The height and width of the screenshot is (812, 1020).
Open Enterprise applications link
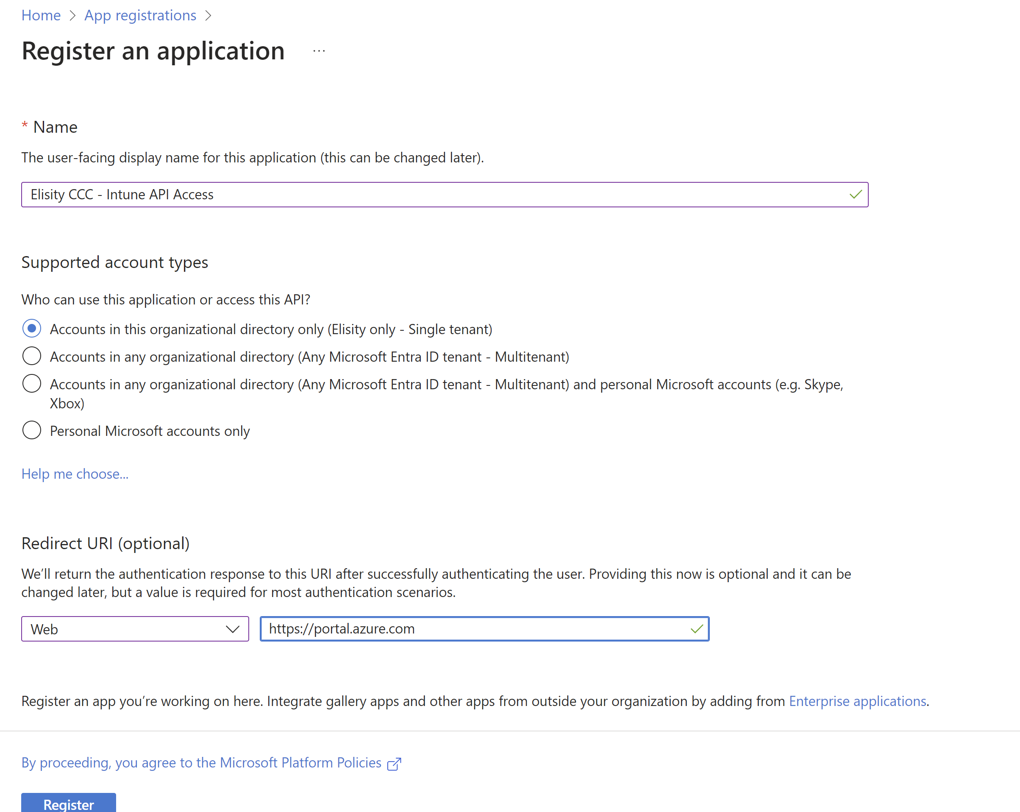[x=857, y=701]
